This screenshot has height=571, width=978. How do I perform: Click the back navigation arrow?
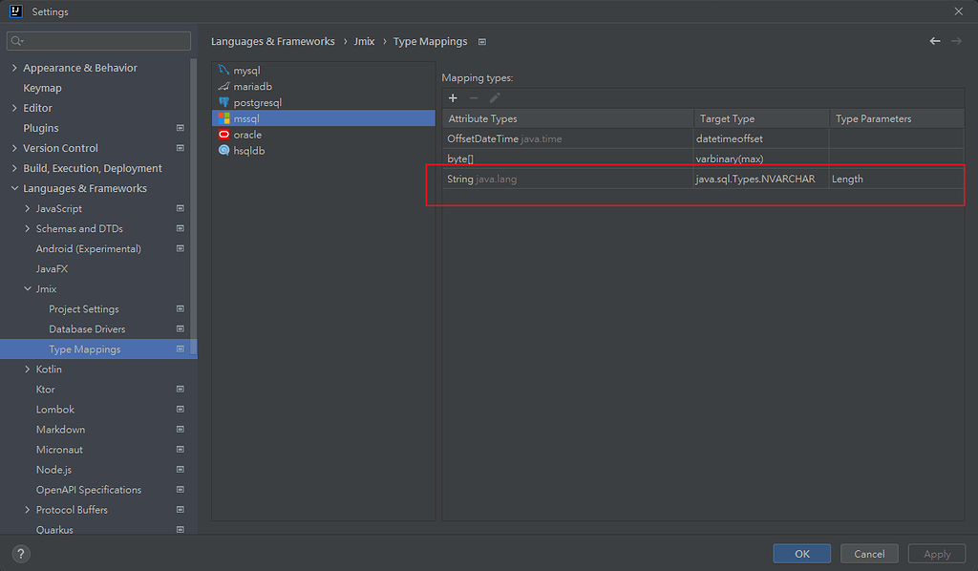(x=934, y=41)
